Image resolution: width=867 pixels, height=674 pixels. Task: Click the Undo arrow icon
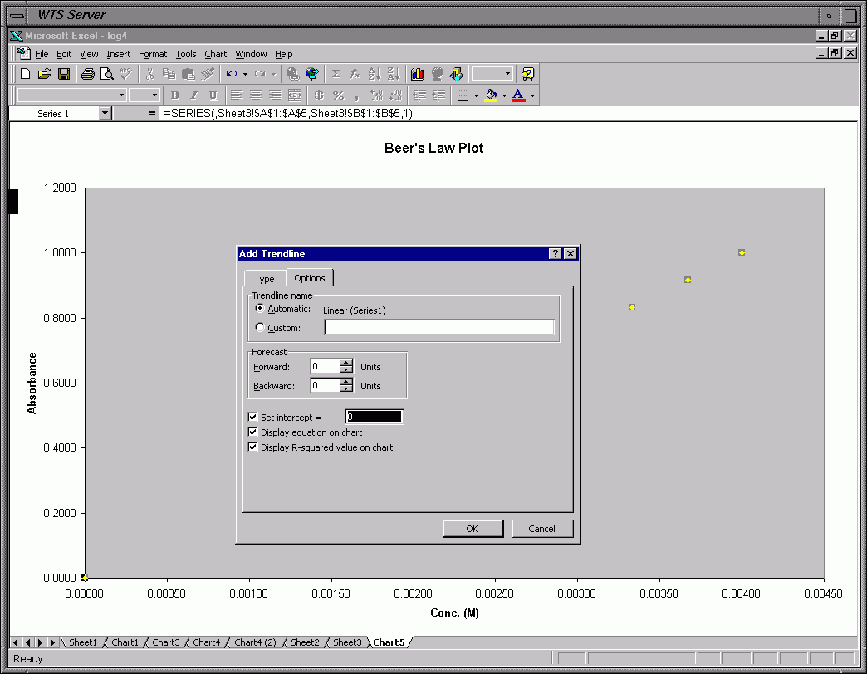tap(232, 74)
